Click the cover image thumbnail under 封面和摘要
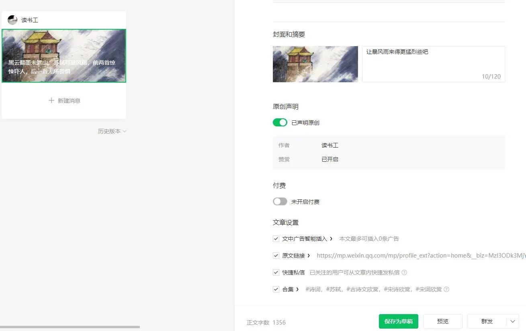526x331 pixels. 315,64
